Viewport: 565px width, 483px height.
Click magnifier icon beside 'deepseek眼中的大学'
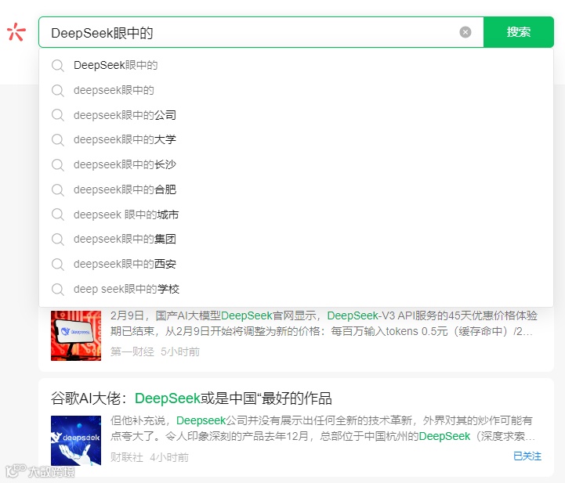58,140
